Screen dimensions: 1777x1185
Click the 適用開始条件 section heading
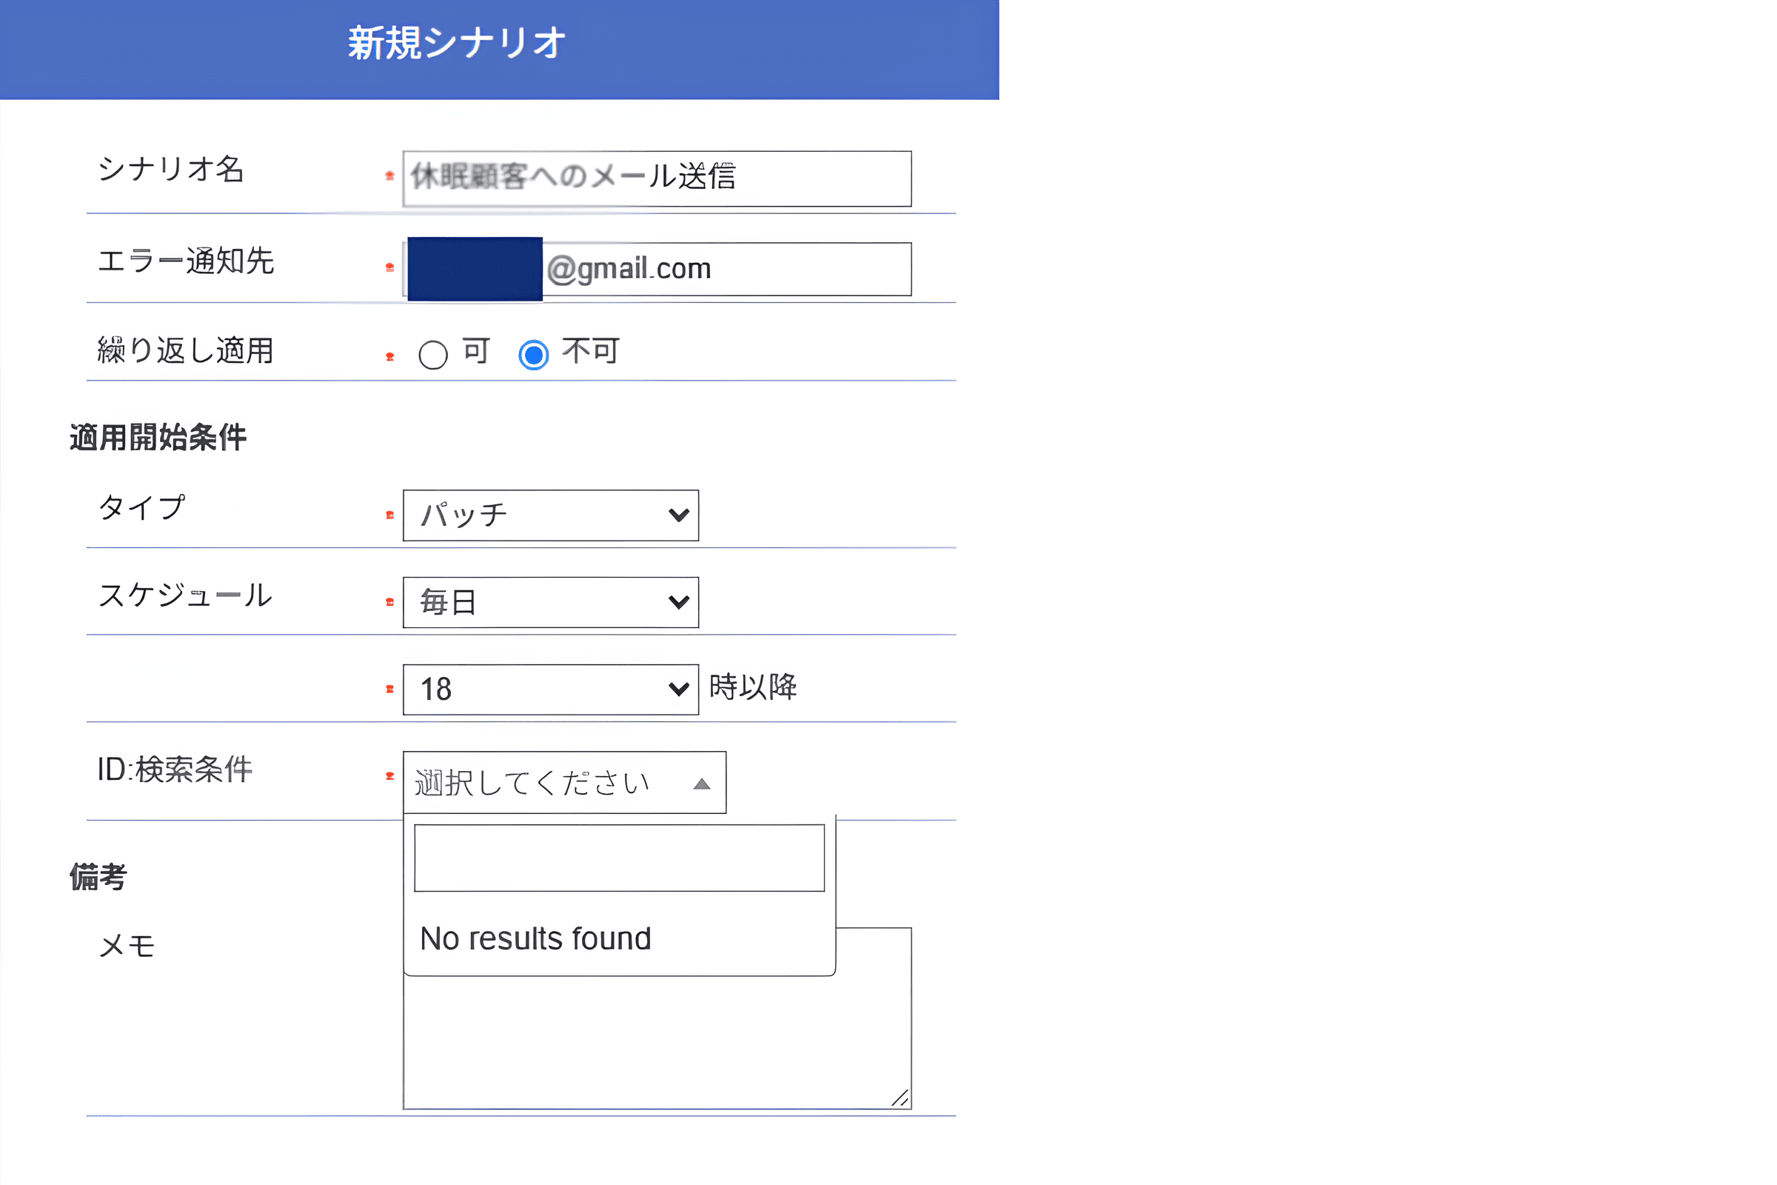158,438
